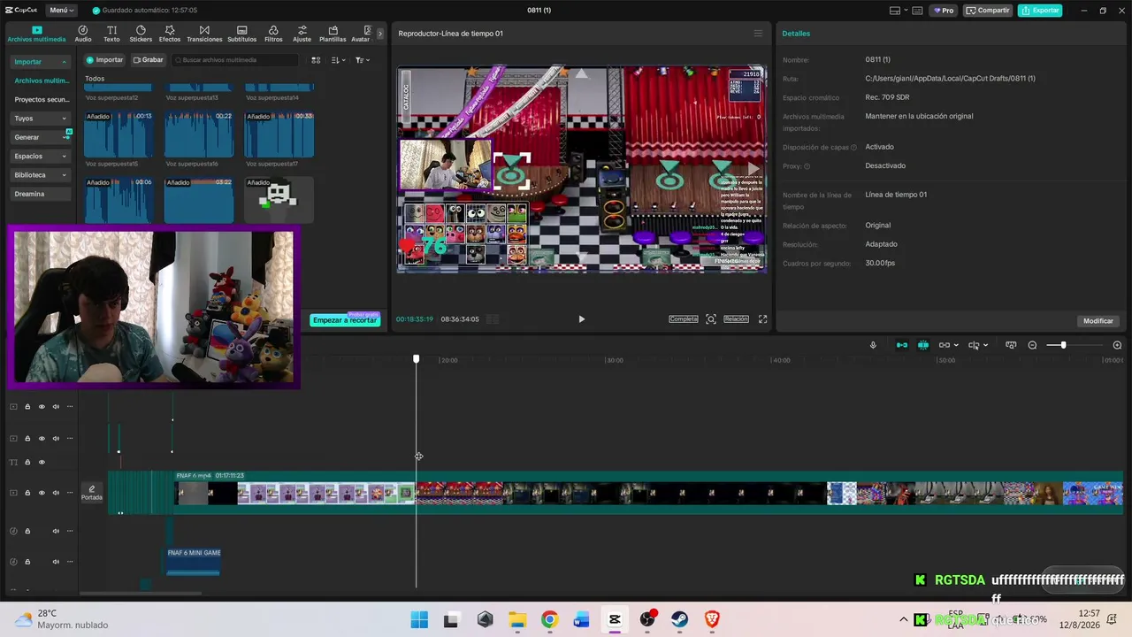This screenshot has width=1132, height=637.
Task: Open the Stickers panel
Action: coord(141,34)
